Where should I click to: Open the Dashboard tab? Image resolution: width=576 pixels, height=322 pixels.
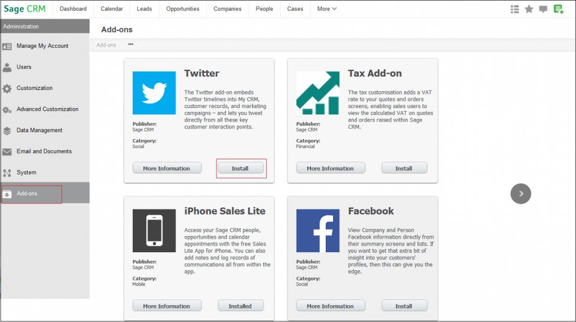73,9
